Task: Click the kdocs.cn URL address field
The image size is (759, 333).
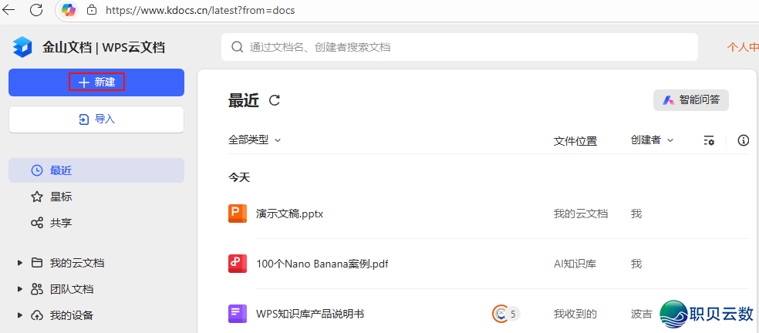Action: (200, 10)
